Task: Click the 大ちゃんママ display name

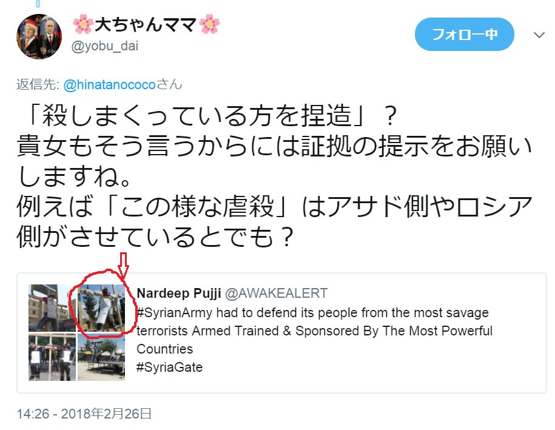Action: click(146, 24)
